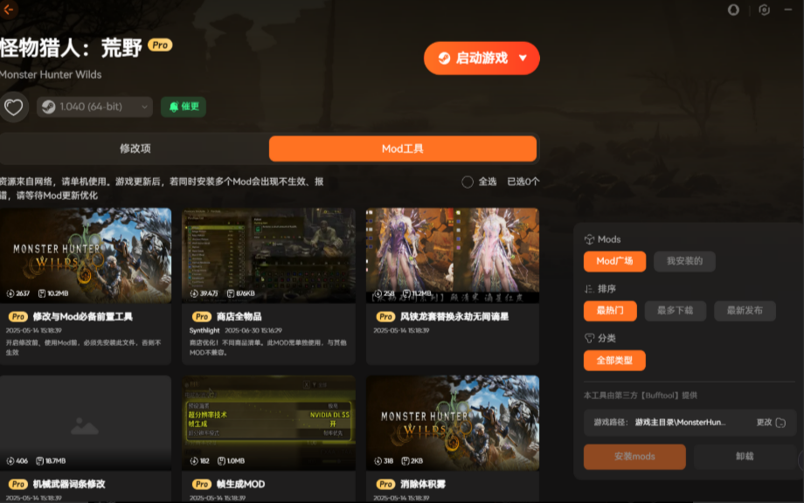Viewport: 804px width, 503px height.
Task: Favorite the game with the heart icon
Action: coord(14,107)
